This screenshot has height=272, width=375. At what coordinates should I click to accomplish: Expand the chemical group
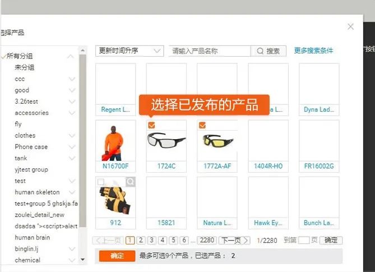72,260
